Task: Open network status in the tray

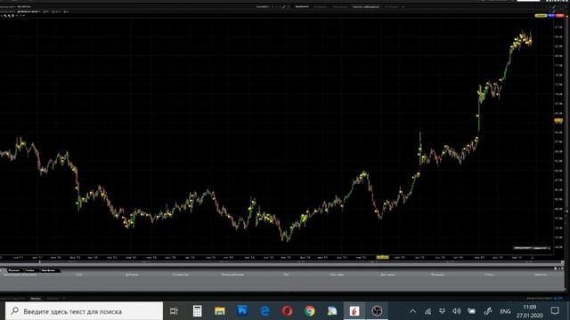Action: coord(427,311)
